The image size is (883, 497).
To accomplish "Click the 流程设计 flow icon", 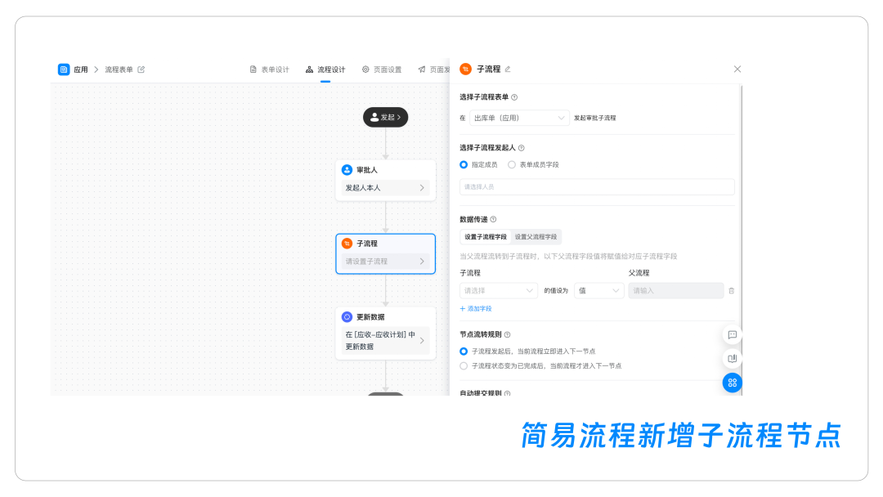I will tap(309, 69).
